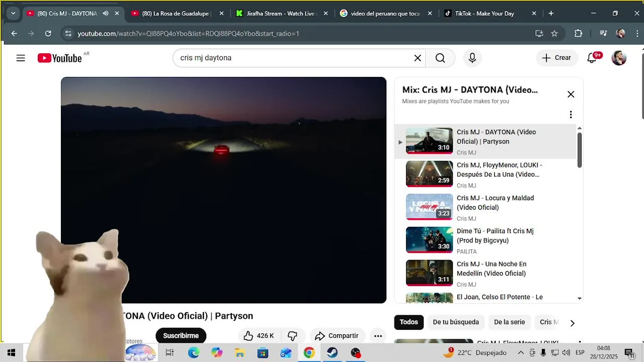Subscribe with the Suscribirme button
The width and height of the screenshot is (644, 362).
pyautogui.click(x=181, y=336)
